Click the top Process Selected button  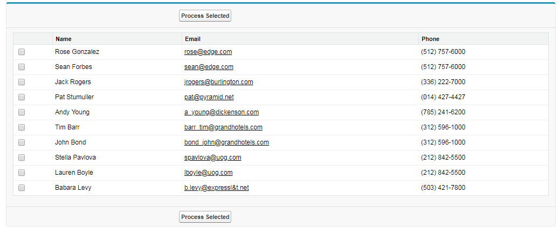click(205, 16)
